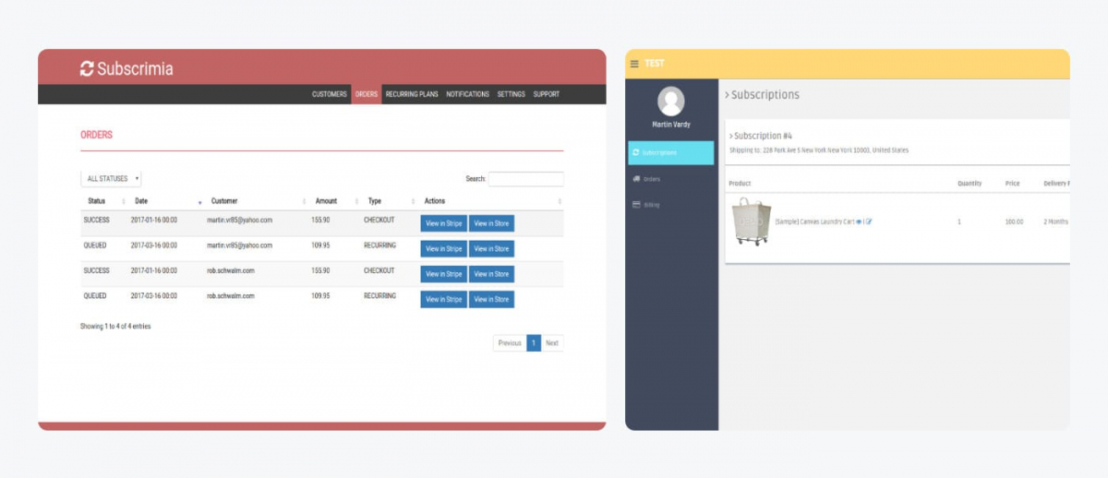The image size is (1108, 478).
Task: Click the Quantity column header
Action: [969, 184]
